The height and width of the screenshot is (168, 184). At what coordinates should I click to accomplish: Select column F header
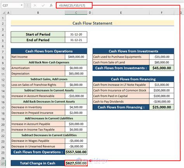161,13
